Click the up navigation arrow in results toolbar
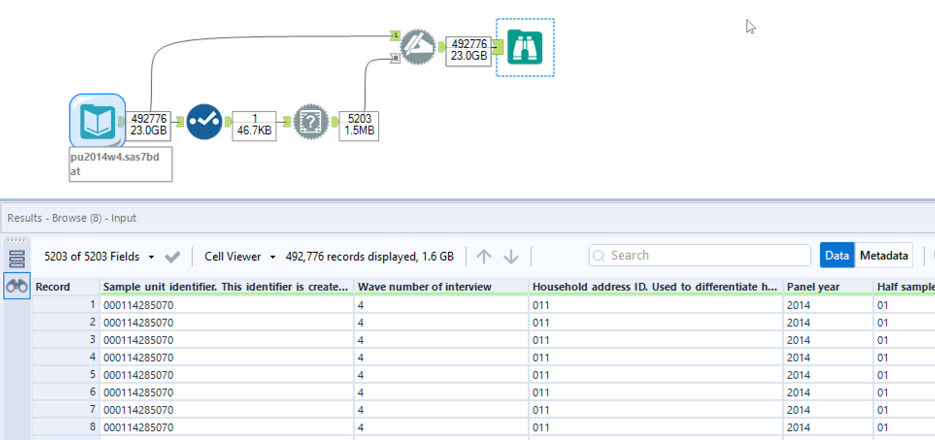Viewport: 935px width, 440px height. point(484,256)
